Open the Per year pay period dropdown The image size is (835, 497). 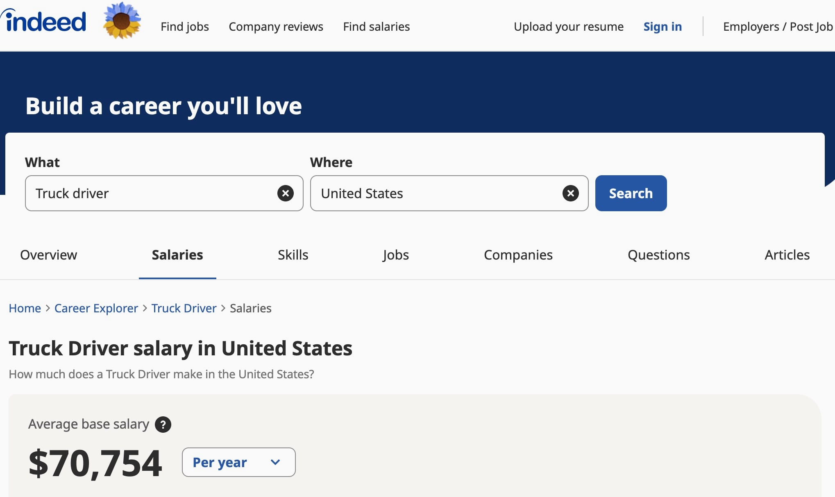pyautogui.click(x=238, y=462)
